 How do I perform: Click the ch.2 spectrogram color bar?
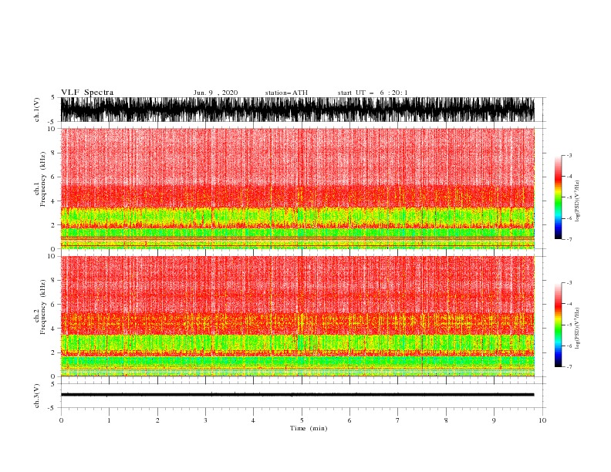click(x=558, y=325)
